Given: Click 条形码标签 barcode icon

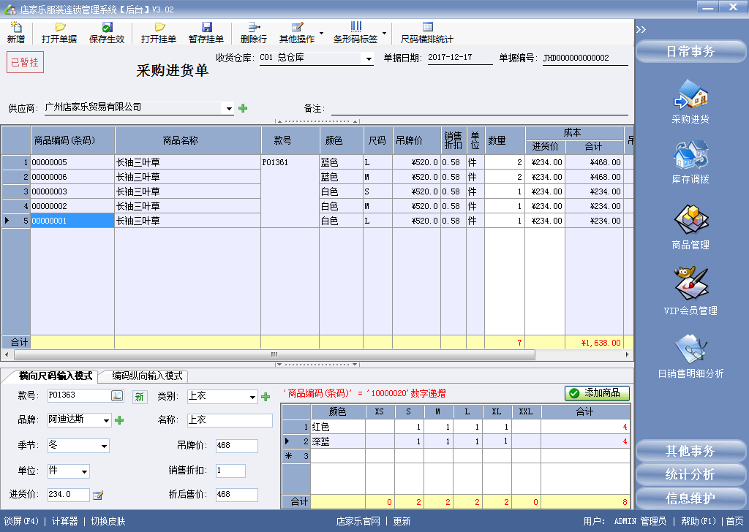Looking at the screenshot, I should [x=355, y=32].
